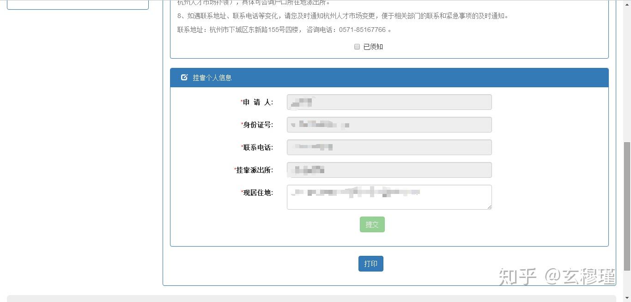Click the vertical scrollbar thumb
The image size is (631, 302).
coord(627,206)
